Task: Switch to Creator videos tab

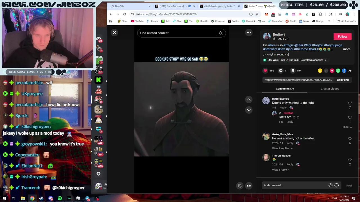Action: 330,89
